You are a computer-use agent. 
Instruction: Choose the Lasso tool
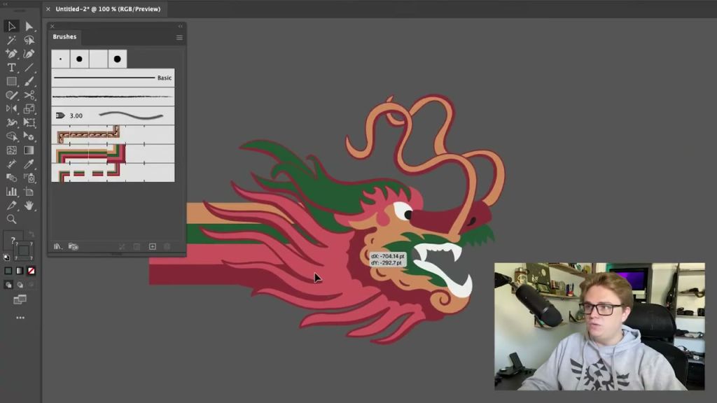click(x=29, y=40)
